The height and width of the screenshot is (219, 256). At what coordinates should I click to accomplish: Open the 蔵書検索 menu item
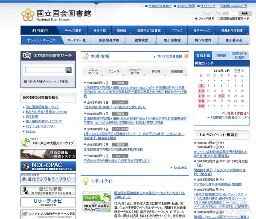pyautogui.click(x=141, y=40)
